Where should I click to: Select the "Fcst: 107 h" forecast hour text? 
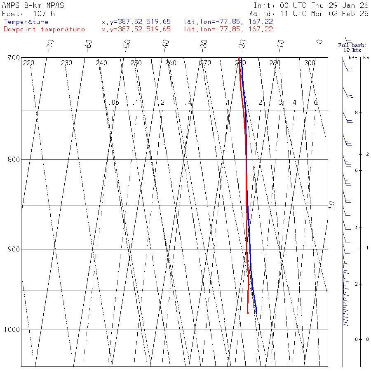[28, 14]
